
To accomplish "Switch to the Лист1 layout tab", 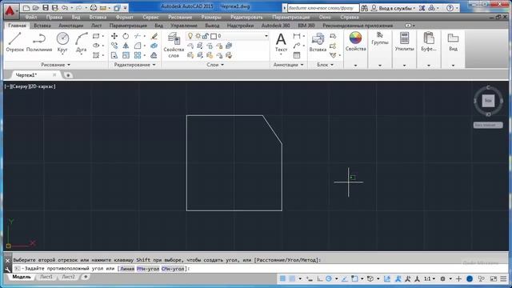I will (46, 277).
